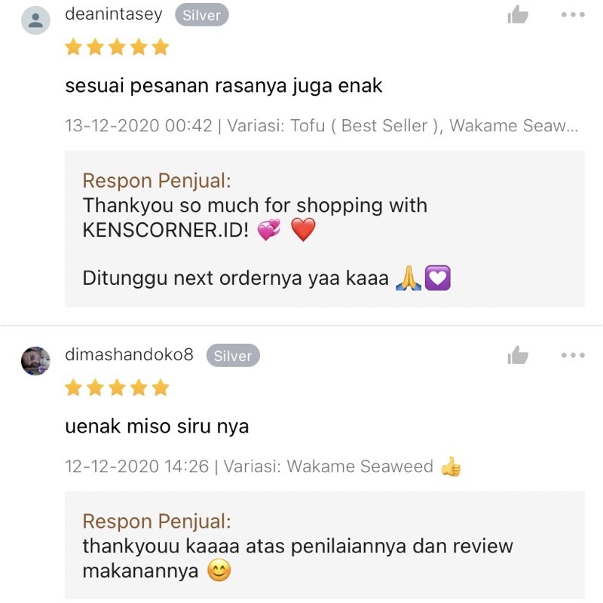
Task: View dimashandoko8's profile photo
Action: [35, 361]
